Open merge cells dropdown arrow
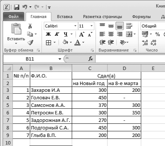 (135, 34)
